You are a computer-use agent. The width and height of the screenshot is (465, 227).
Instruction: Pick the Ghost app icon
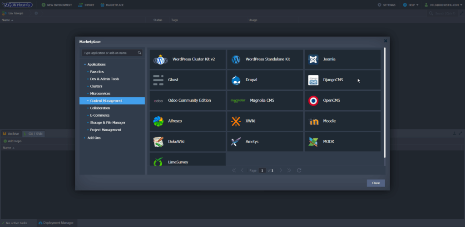click(158, 80)
